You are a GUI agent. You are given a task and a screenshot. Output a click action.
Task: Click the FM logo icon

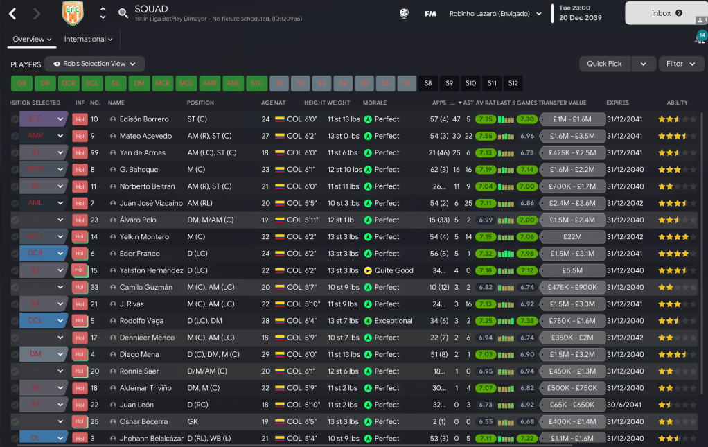point(430,13)
